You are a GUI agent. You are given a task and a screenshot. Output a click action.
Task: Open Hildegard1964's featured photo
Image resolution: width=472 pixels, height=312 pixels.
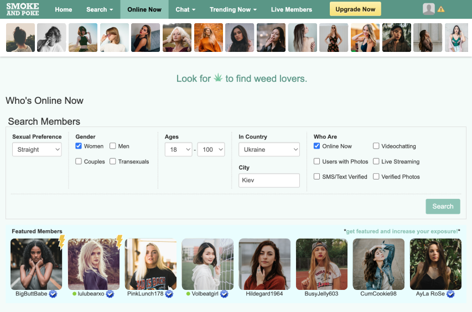(x=264, y=265)
